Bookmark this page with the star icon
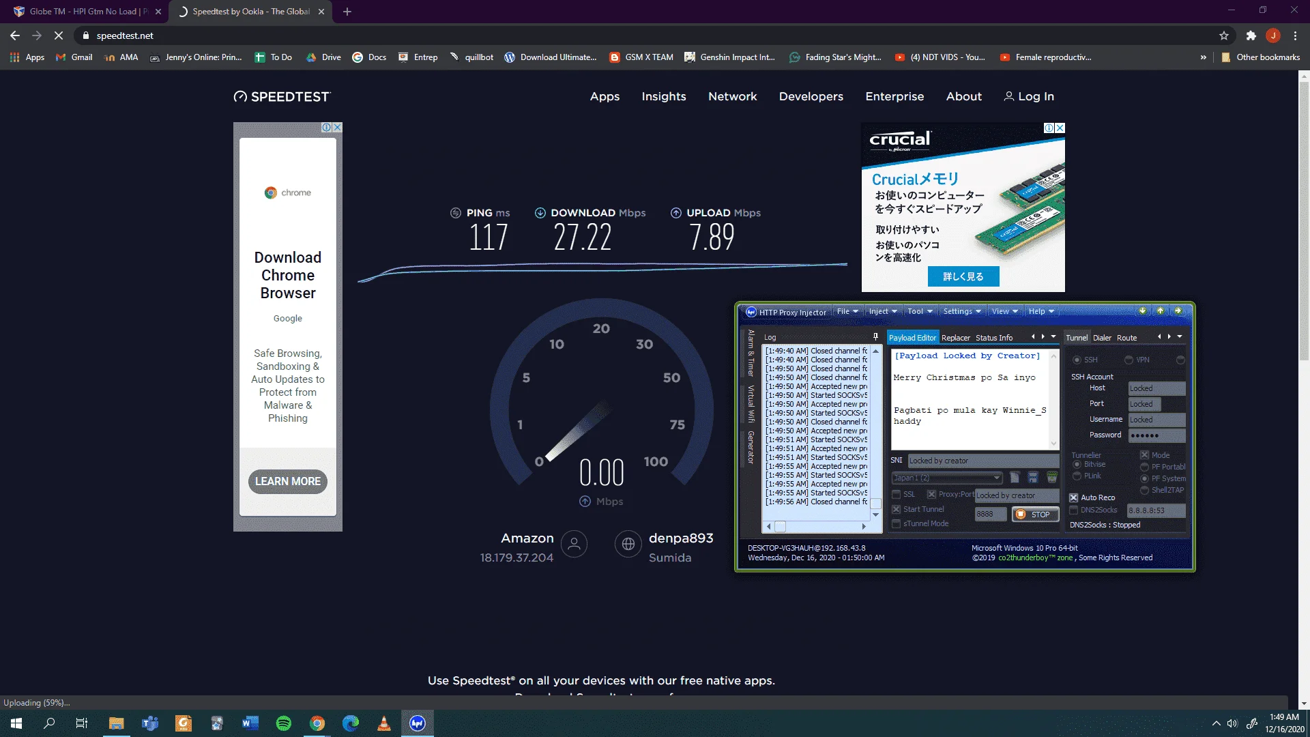Image resolution: width=1310 pixels, height=737 pixels. [1223, 35]
